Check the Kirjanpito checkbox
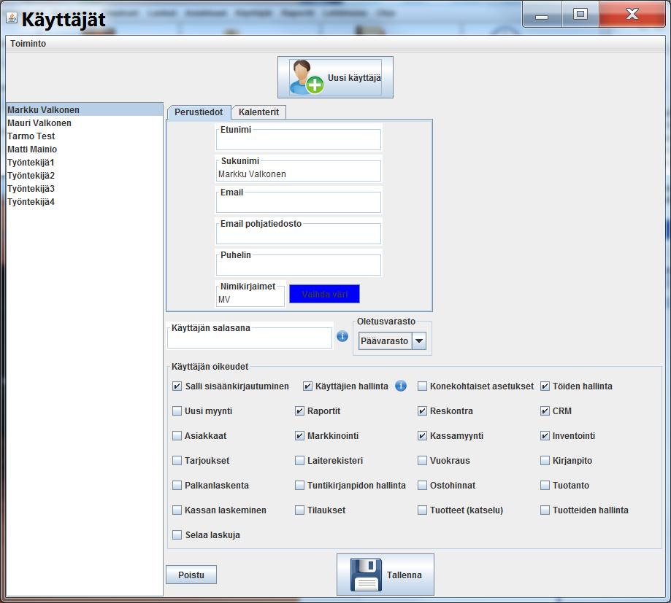671x603 pixels. pos(545,461)
